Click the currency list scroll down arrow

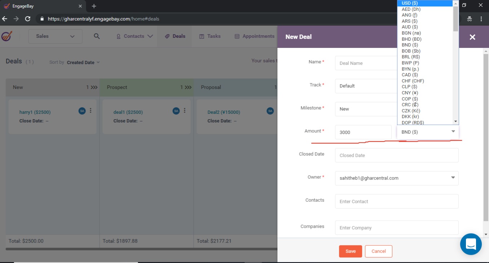455,121
